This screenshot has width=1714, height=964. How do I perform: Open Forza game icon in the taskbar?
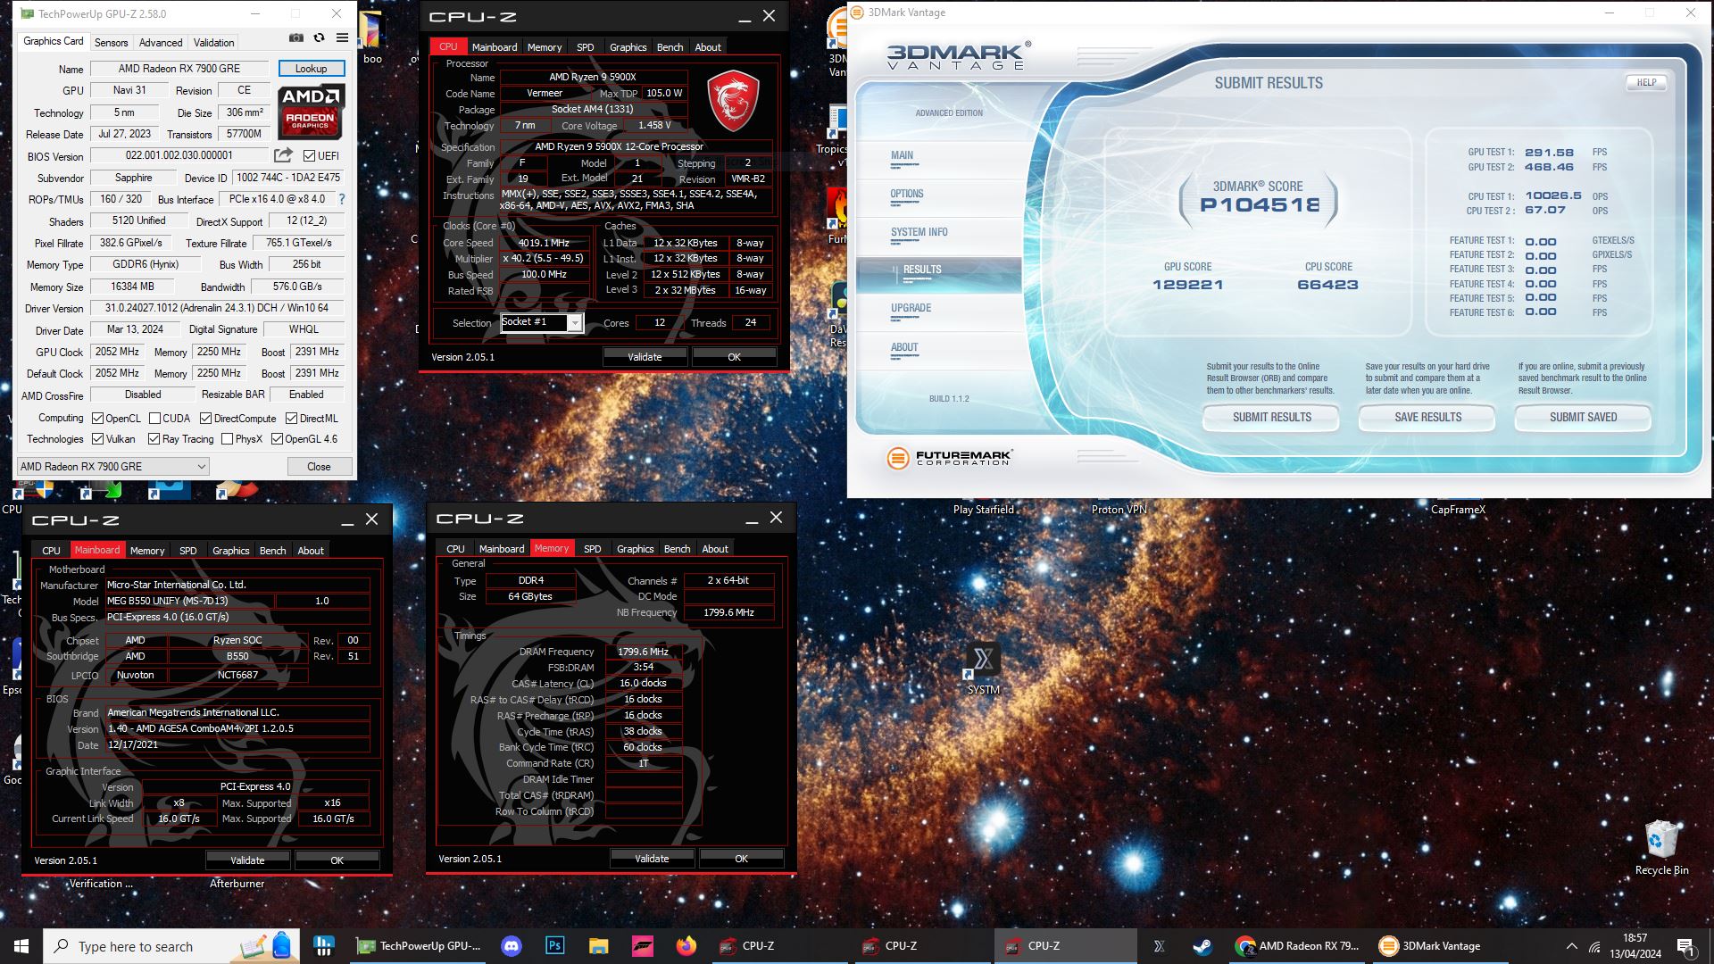pos(642,946)
